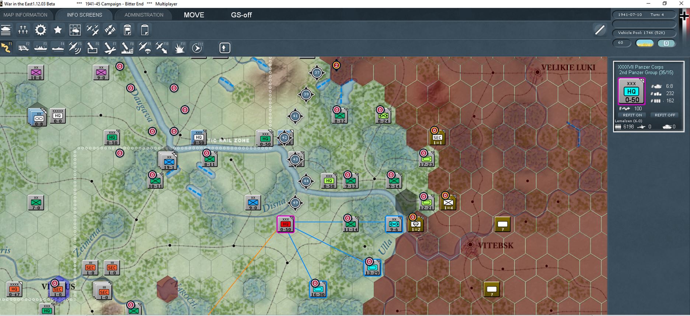Click the F11 explosion icon
This screenshot has width=690, height=316.
180,48
